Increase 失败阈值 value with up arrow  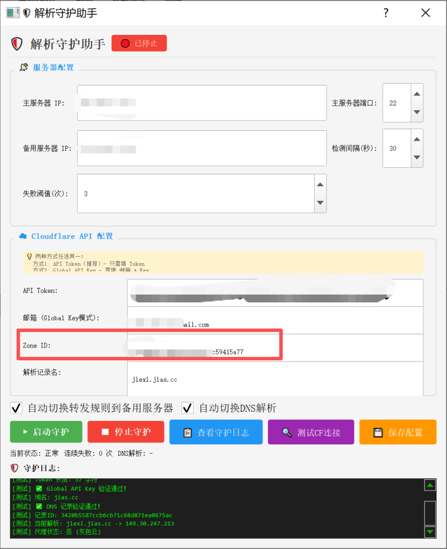pos(321,184)
